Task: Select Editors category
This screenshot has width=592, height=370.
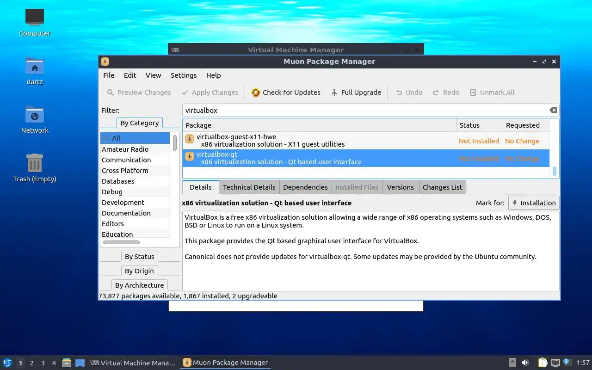Action: (135, 224)
